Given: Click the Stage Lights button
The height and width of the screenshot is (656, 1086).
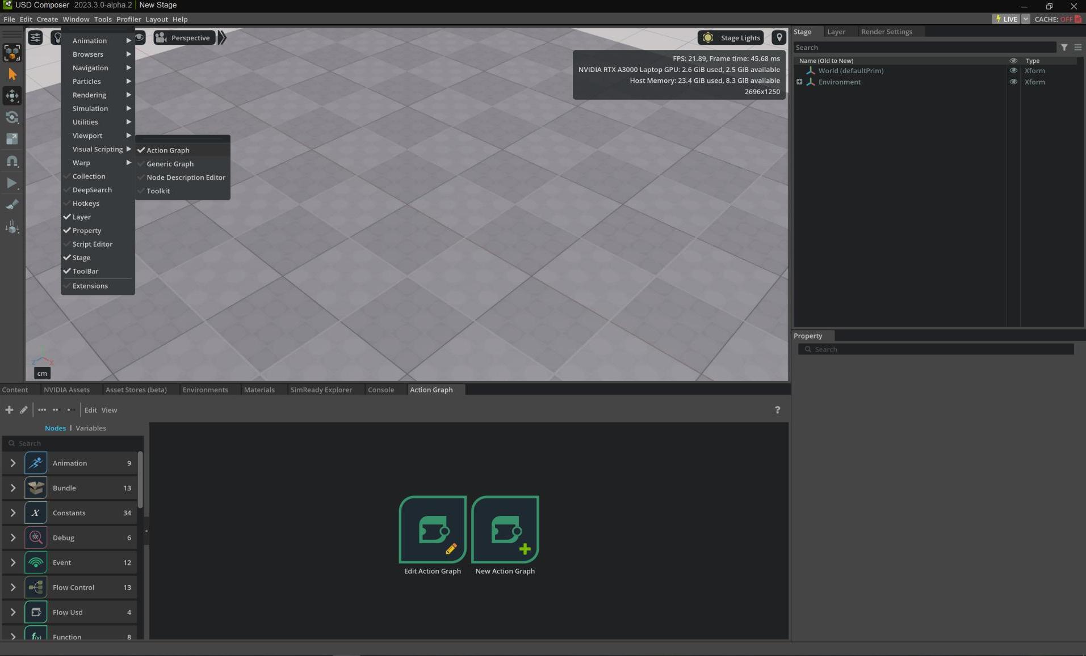Looking at the screenshot, I should click(x=731, y=38).
